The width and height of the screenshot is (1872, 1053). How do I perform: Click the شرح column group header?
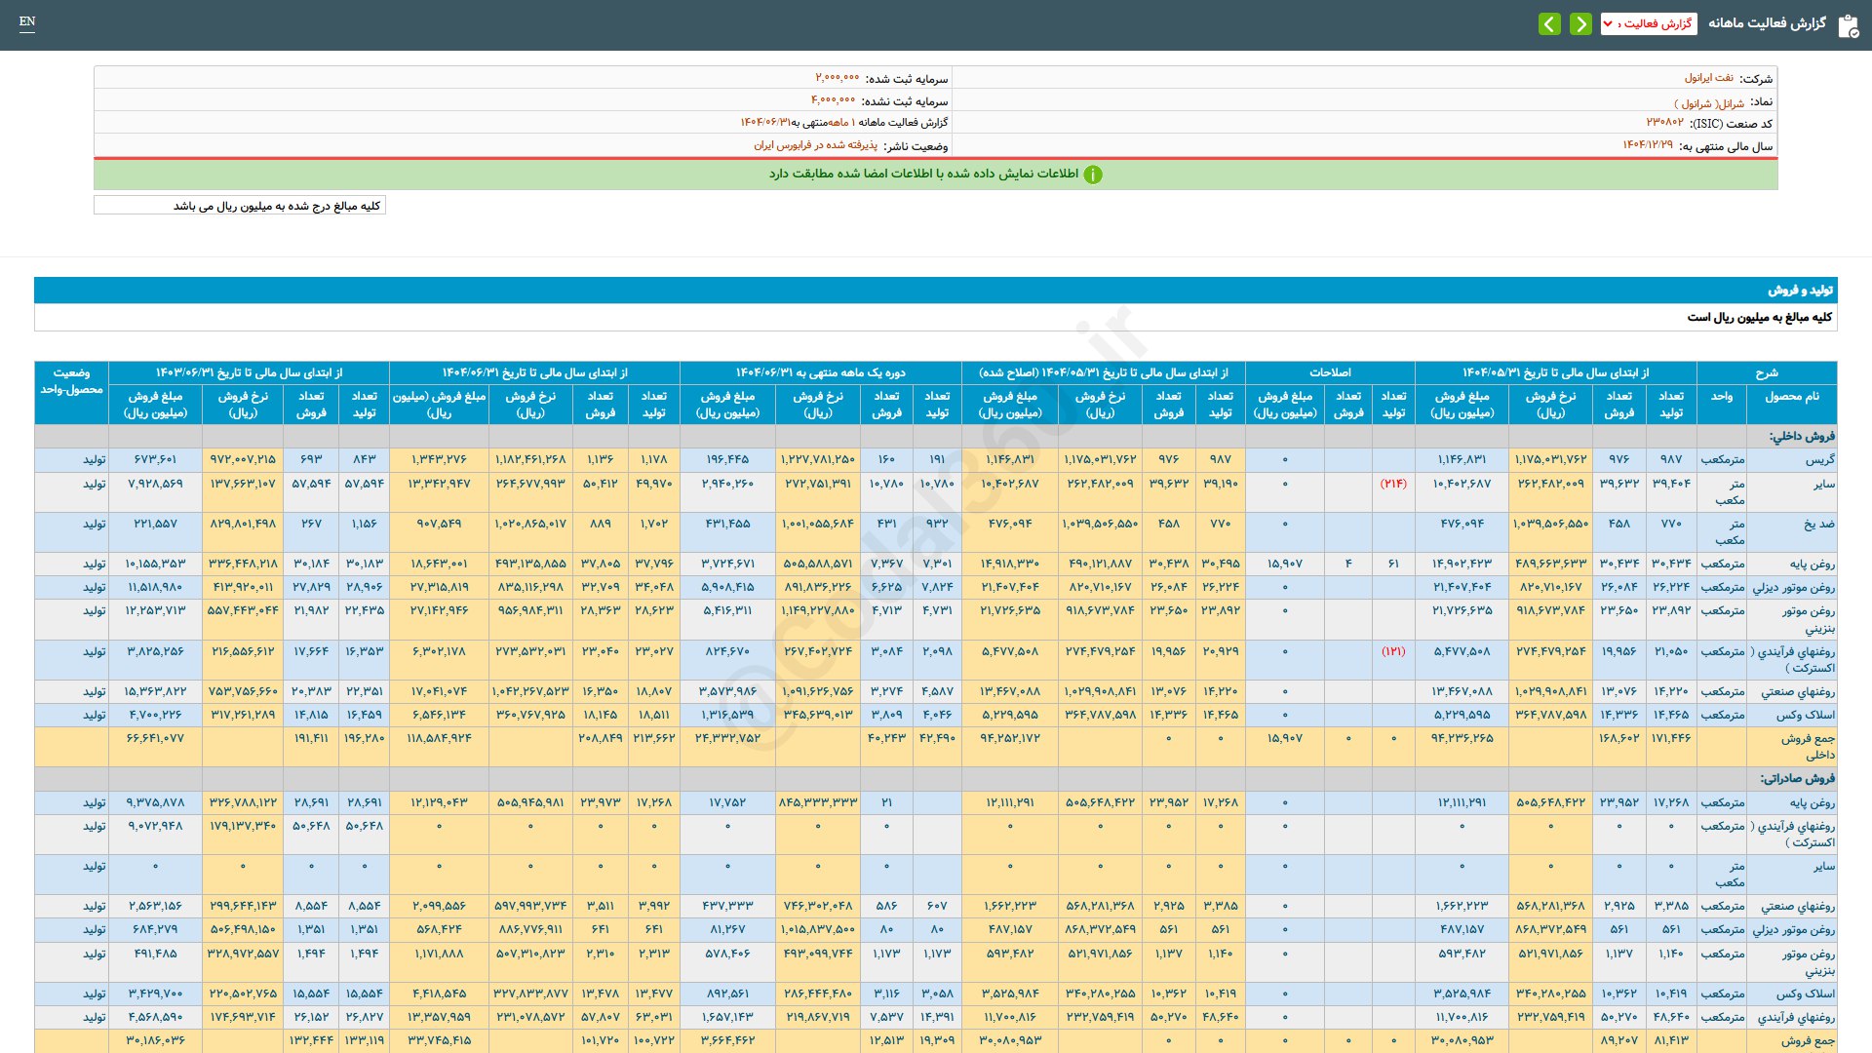pyautogui.click(x=1766, y=372)
